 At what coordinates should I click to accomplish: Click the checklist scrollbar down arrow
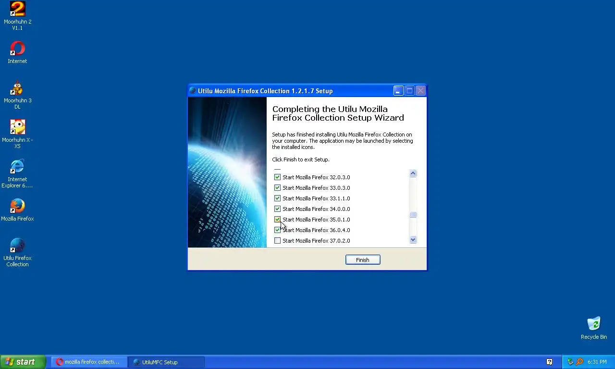(413, 239)
